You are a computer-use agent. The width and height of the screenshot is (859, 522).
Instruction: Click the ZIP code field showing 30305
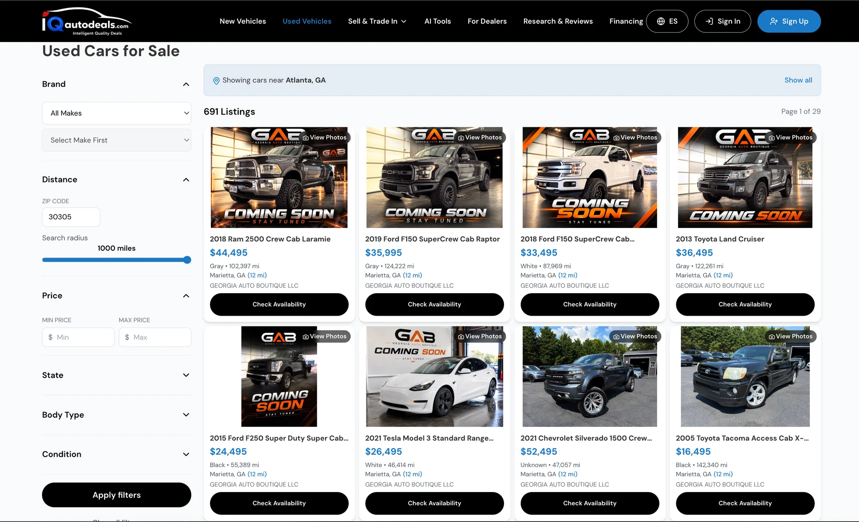(71, 217)
